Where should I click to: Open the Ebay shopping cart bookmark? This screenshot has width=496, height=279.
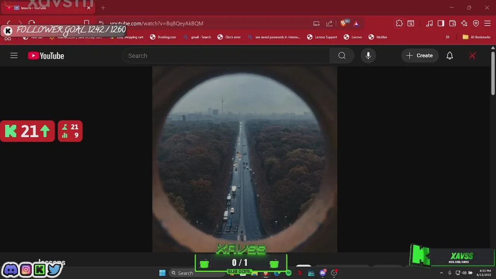[x=126, y=37]
